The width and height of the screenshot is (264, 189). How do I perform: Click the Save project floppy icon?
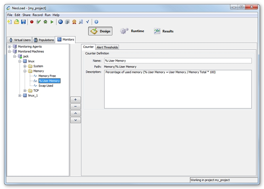coord(23,22)
